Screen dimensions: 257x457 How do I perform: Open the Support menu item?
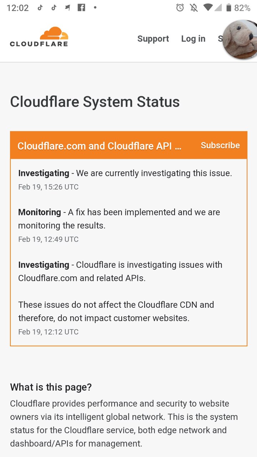153,39
